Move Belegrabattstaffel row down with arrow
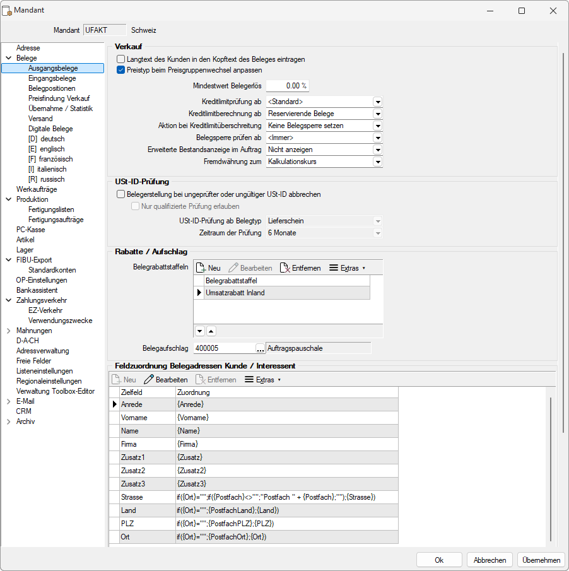 (199, 331)
